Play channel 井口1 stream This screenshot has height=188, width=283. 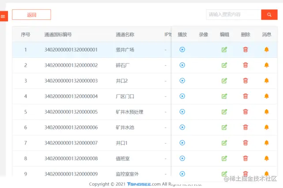click(x=182, y=143)
